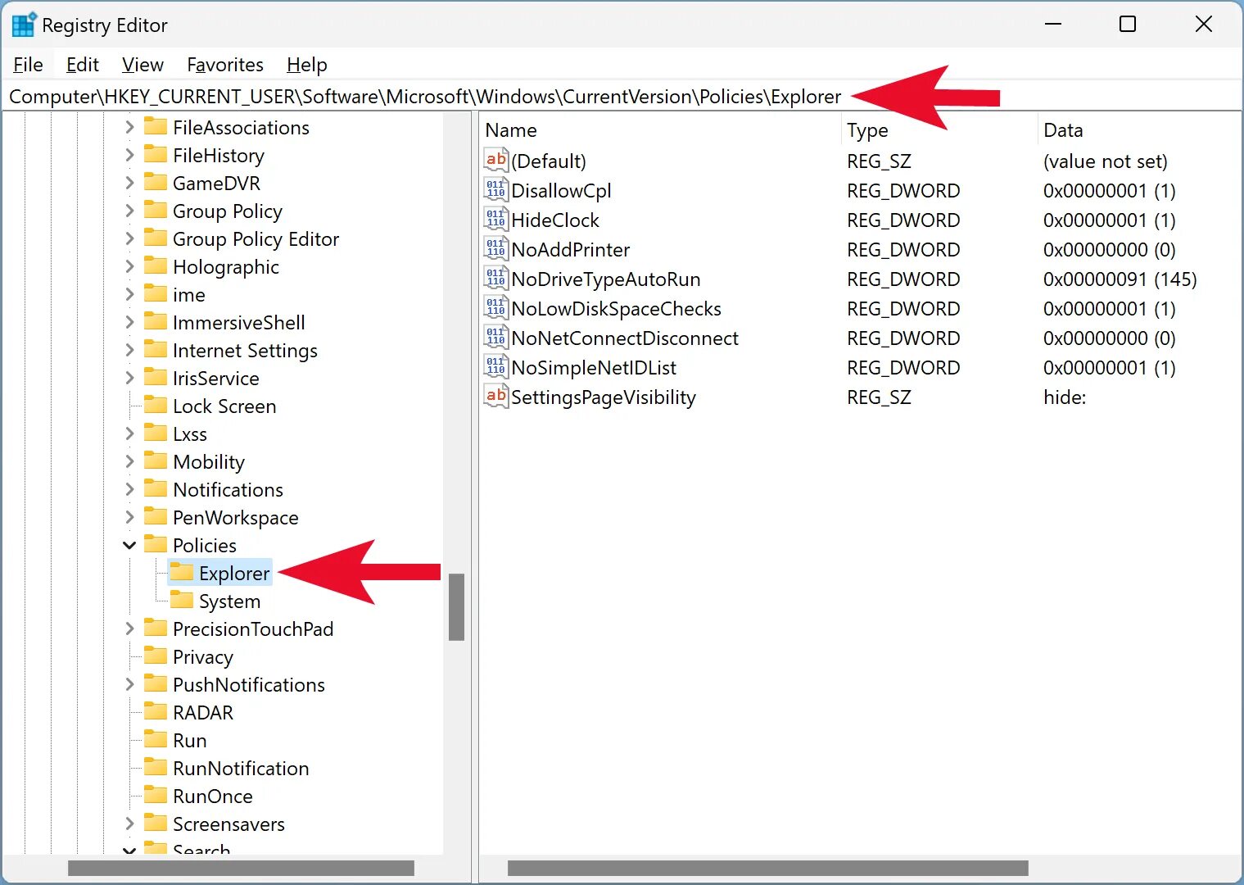Open the View menu

click(x=142, y=65)
